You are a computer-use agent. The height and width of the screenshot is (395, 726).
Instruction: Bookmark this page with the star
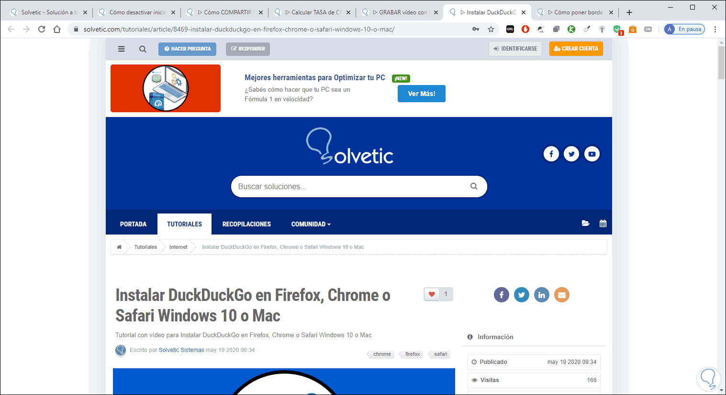pos(491,29)
